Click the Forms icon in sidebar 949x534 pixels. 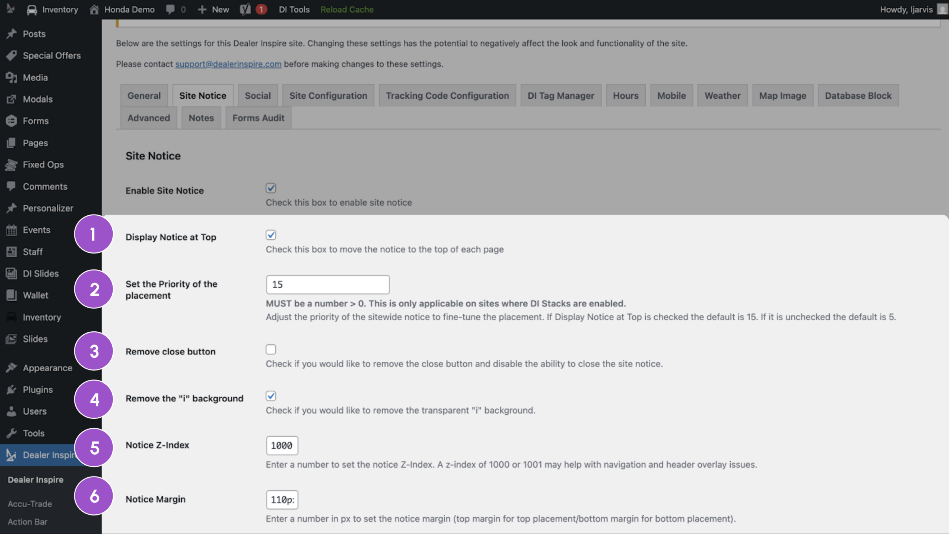point(11,121)
